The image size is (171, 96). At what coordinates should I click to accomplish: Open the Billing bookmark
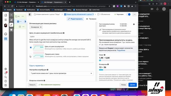coord(68,10)
